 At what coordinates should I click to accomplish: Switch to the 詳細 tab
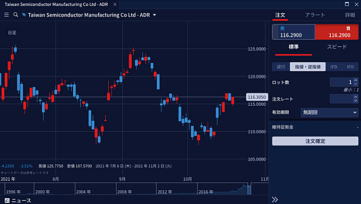tap(350, 15)
